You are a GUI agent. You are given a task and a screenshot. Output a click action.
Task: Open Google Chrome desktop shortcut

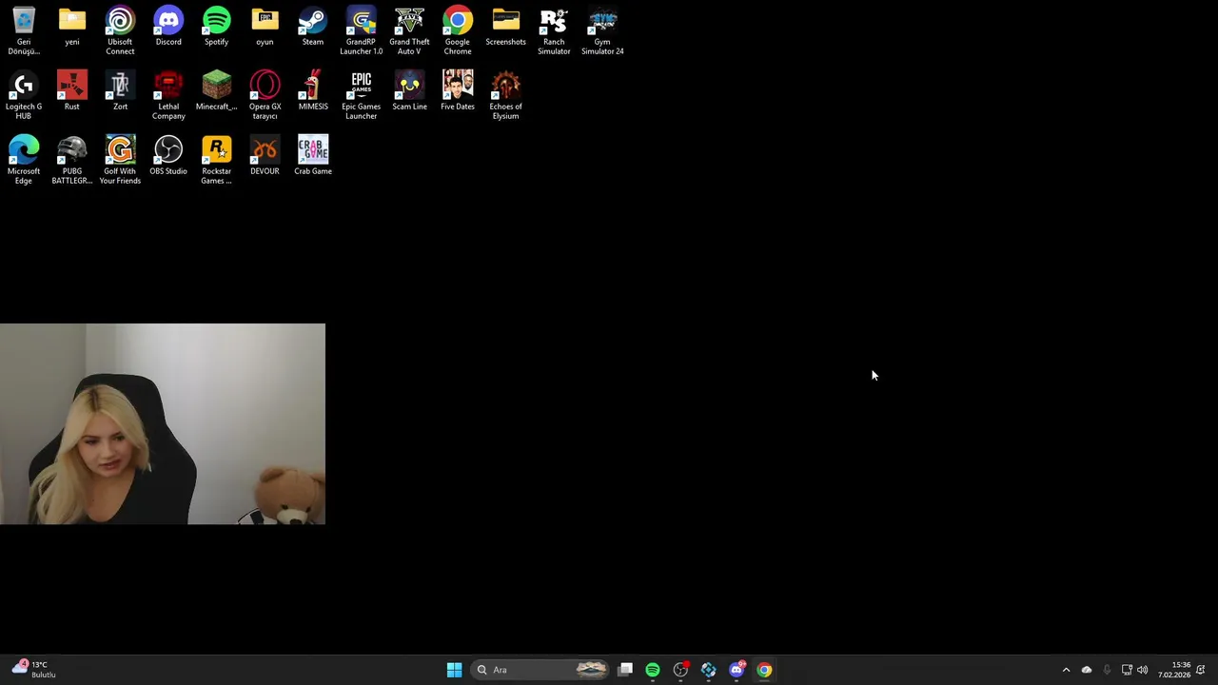click(x=458, y=31)
